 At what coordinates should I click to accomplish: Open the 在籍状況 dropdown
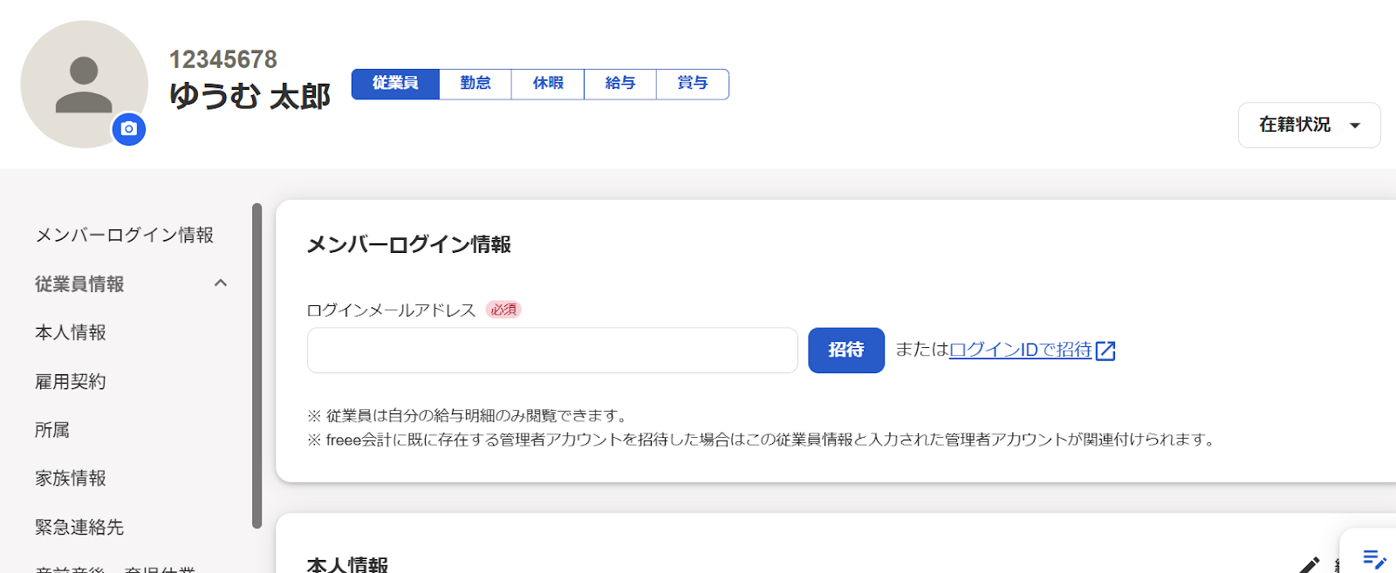(x=1309, y=125)
